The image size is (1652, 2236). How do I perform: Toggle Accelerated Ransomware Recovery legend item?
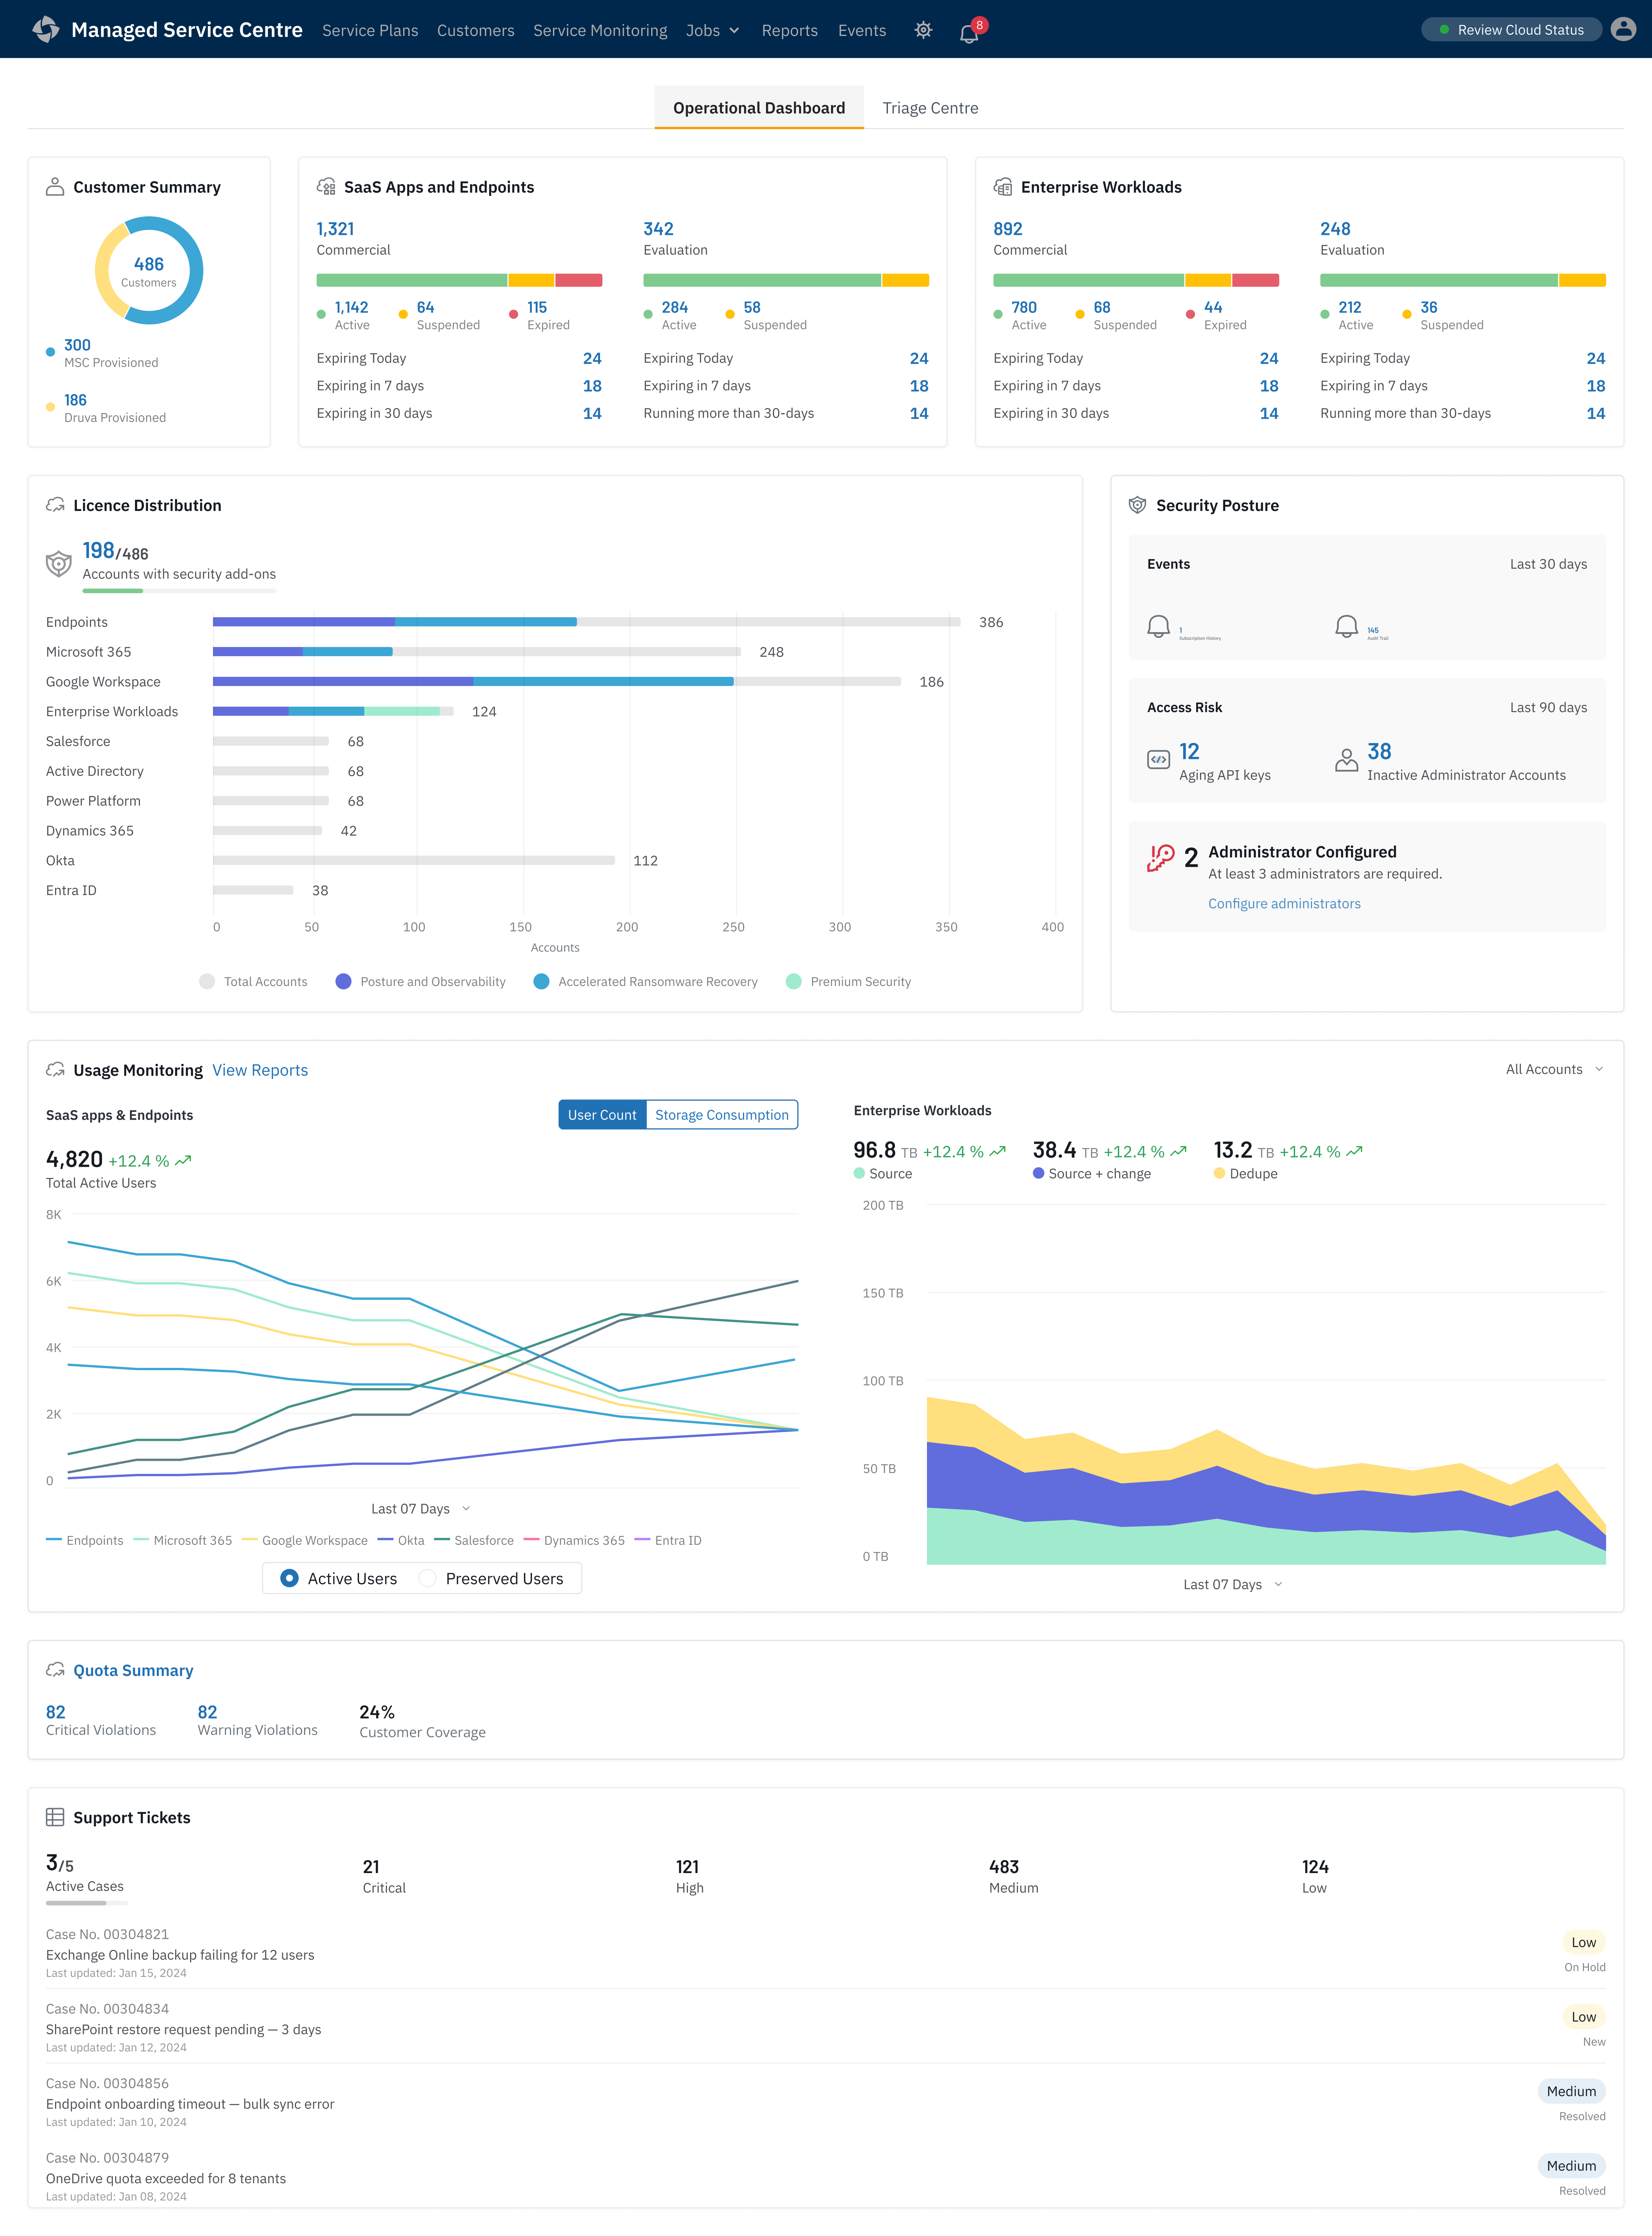coord(645,982)
